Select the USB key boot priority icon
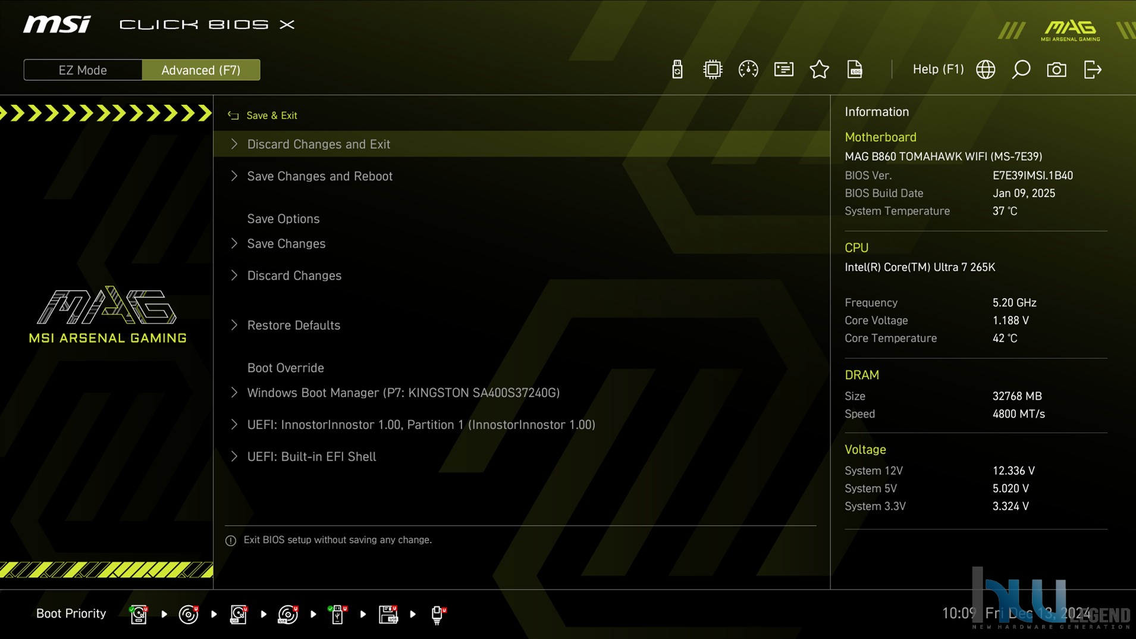Viewport: 1136px width, 639px height. click(x=338, y=614)
